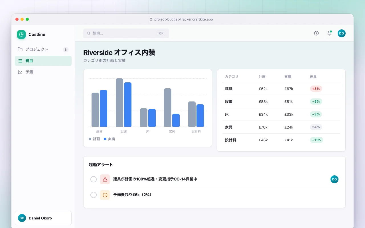Click the orange info alert icon
Image resolution: width=365 pixels, height=228 pixels.
(105, 195)
